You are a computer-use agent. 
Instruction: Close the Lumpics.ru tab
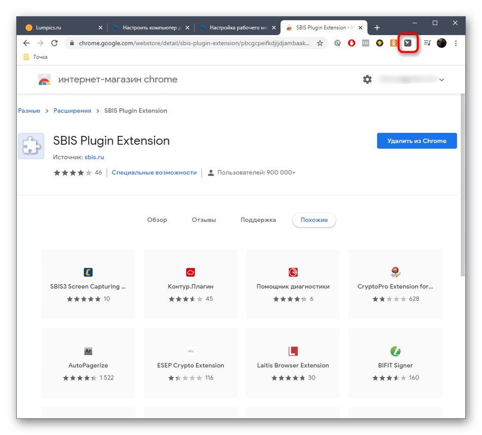coord(100,28)
